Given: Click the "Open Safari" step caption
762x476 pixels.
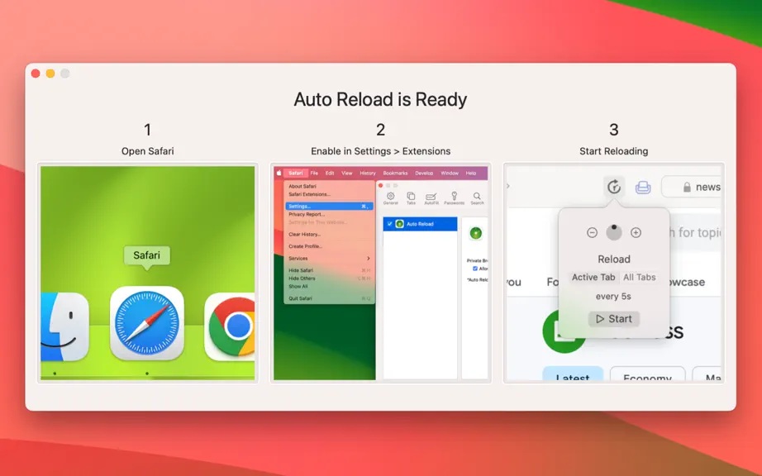Looking at the screenshot, I should pyautogui.click(x=148, y=151).
